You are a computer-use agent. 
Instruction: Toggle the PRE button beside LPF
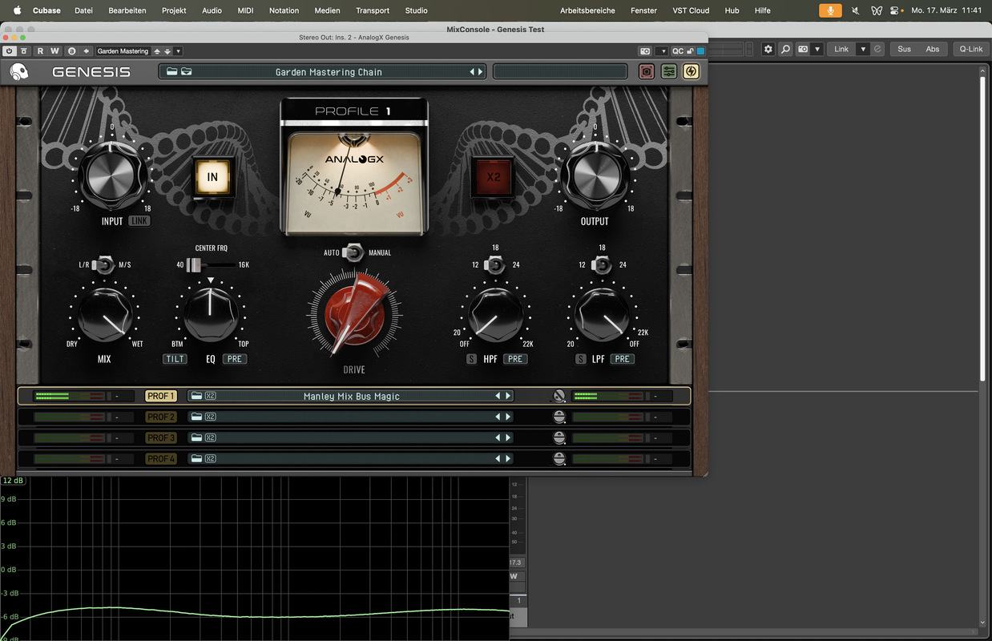point(622,359)
